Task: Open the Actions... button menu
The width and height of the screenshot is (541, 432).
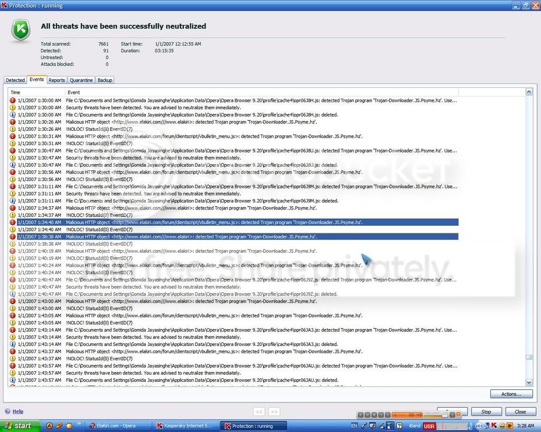Action: pos(511,394)
